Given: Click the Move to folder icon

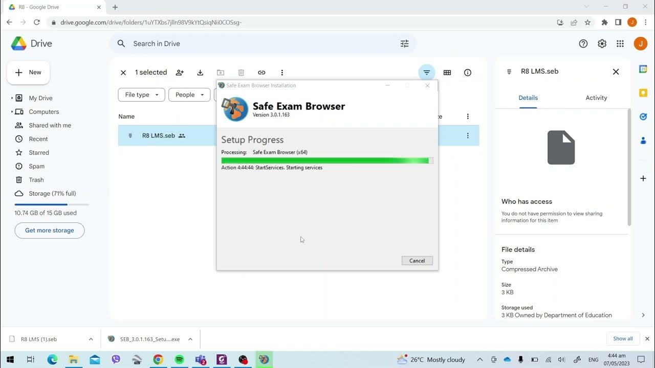Looking at the screenshot, I should pos(221,73).
